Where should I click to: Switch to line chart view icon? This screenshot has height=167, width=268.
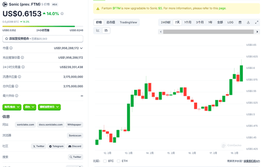98,30
